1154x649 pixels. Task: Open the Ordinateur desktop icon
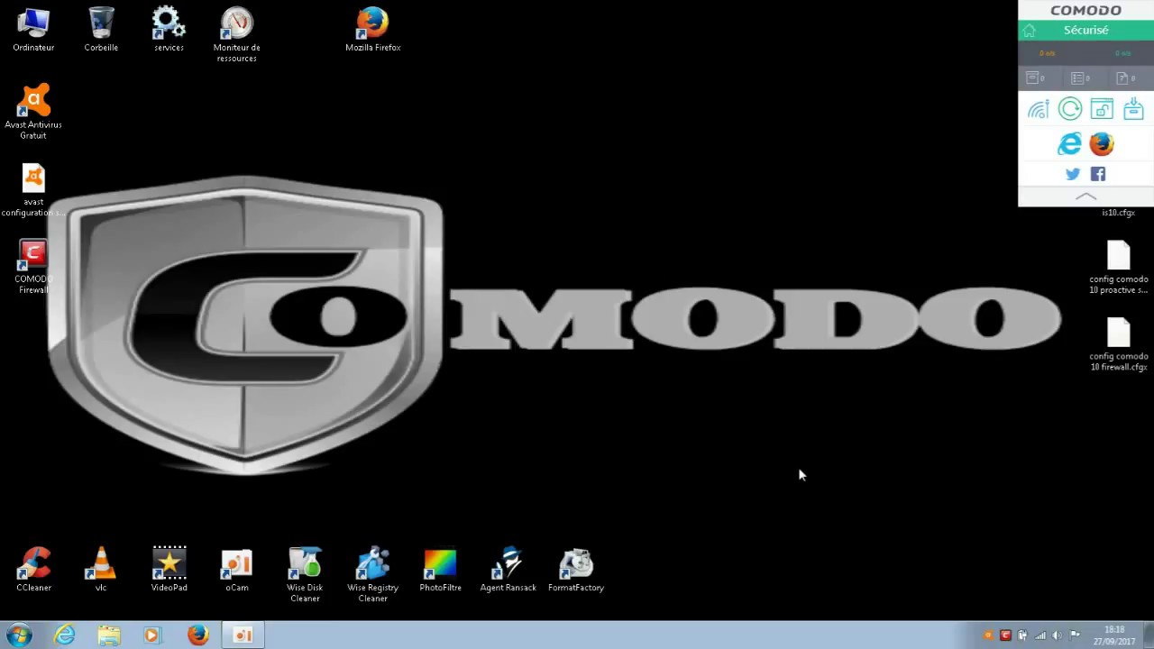(33, 30)
